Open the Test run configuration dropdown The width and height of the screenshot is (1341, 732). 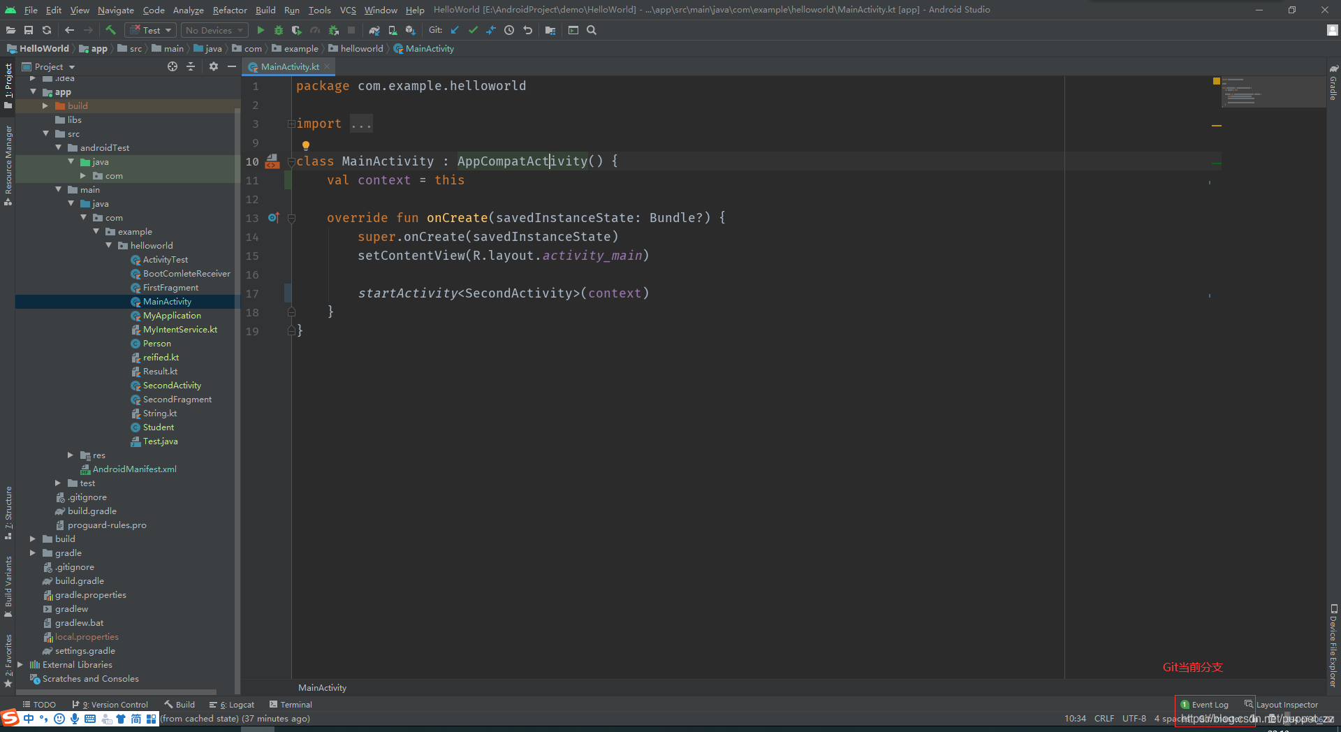click(151, 30)
